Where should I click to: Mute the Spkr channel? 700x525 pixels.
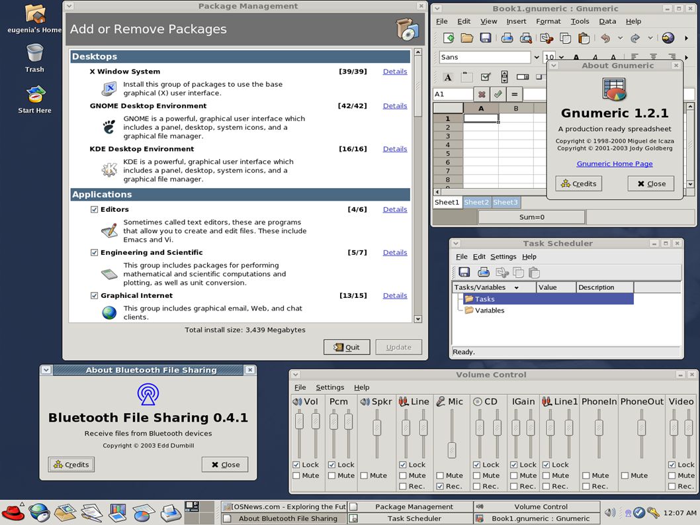pos(364,475)
